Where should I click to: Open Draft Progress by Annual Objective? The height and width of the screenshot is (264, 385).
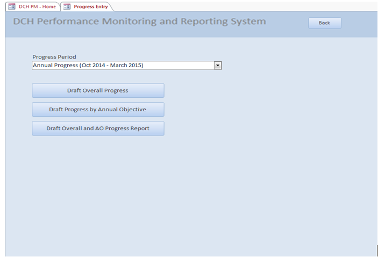coord(98,110)
